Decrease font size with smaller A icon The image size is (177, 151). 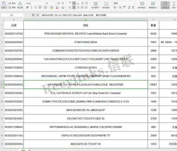[63, 3]
